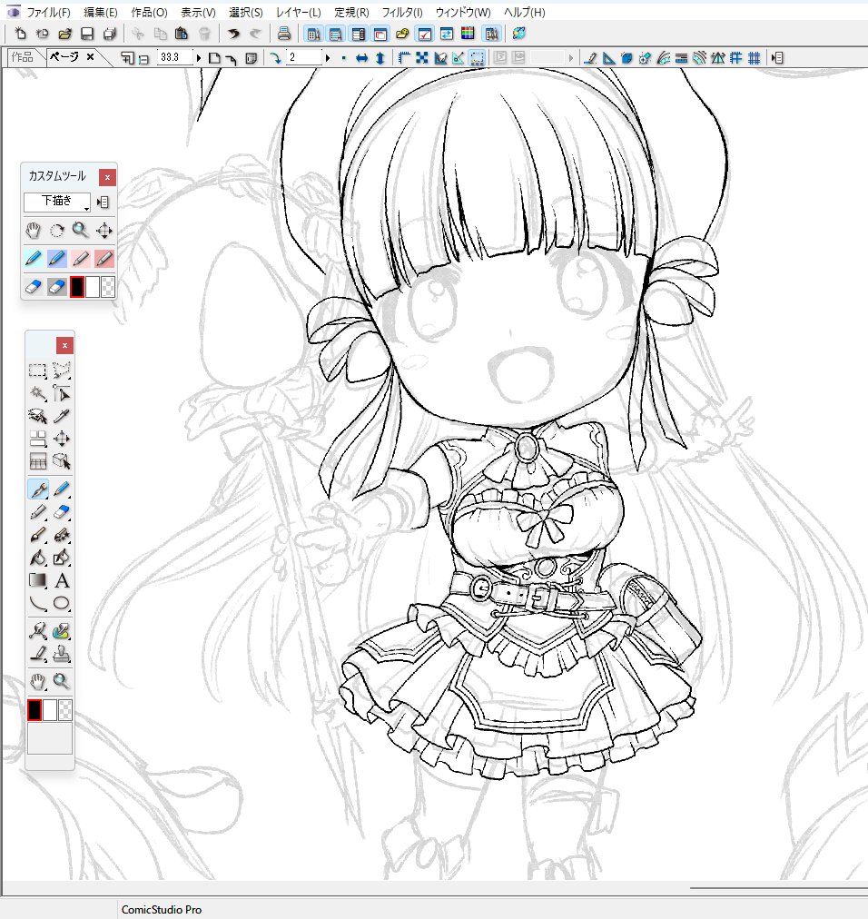Select the move arrows tool in カスタムツール panel
This screenshot has width=868, height=919.
pyautogui.click(x=104, y=231)
